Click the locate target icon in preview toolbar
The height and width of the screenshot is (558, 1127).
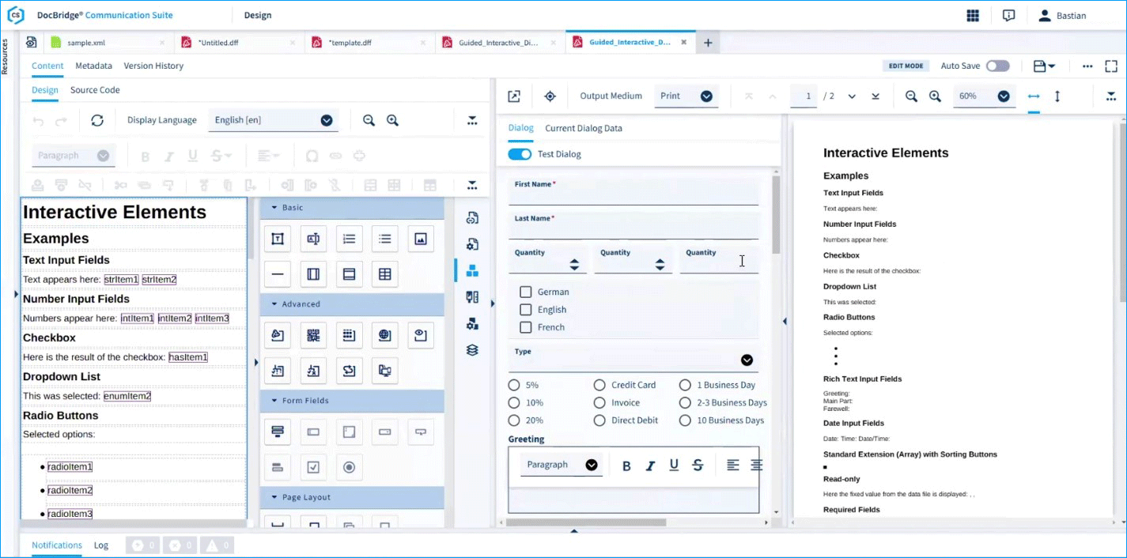pos(550,96)
